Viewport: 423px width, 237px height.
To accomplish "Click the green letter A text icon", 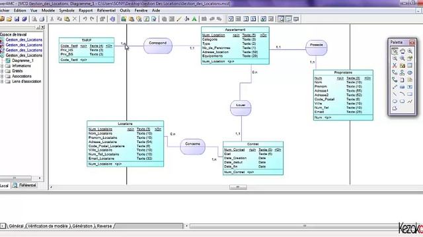I will [x=194, y=19].
